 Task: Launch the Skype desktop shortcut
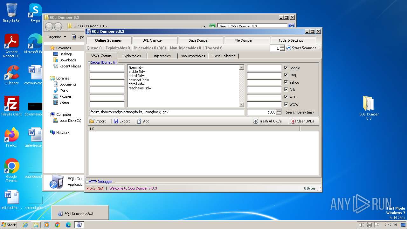point(35,13)
